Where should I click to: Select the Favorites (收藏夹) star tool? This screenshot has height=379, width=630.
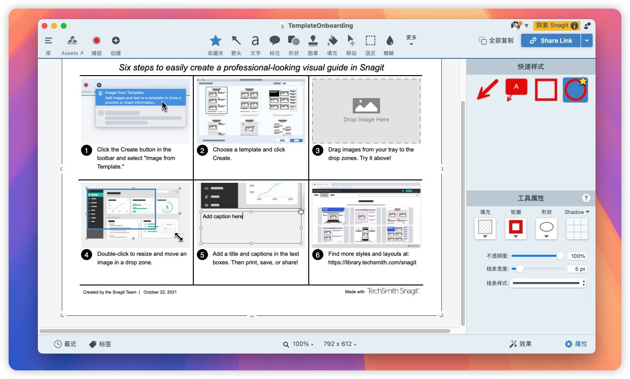point(215,45)
